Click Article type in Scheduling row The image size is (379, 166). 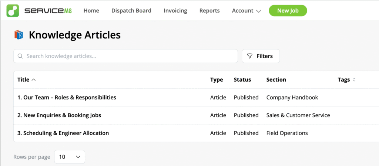point(218,133)
